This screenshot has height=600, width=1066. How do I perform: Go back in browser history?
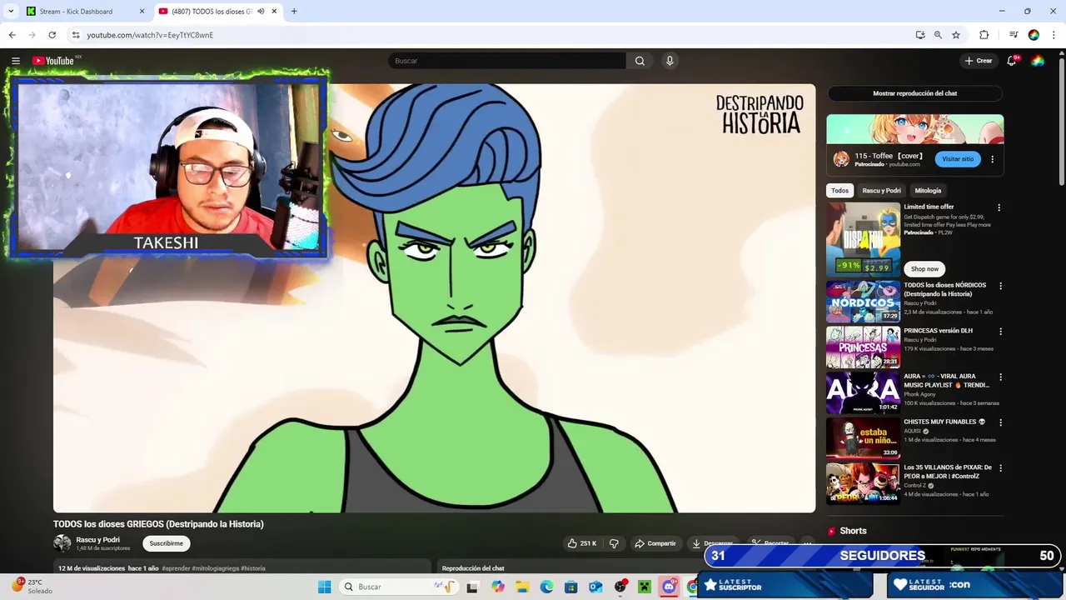12,35
